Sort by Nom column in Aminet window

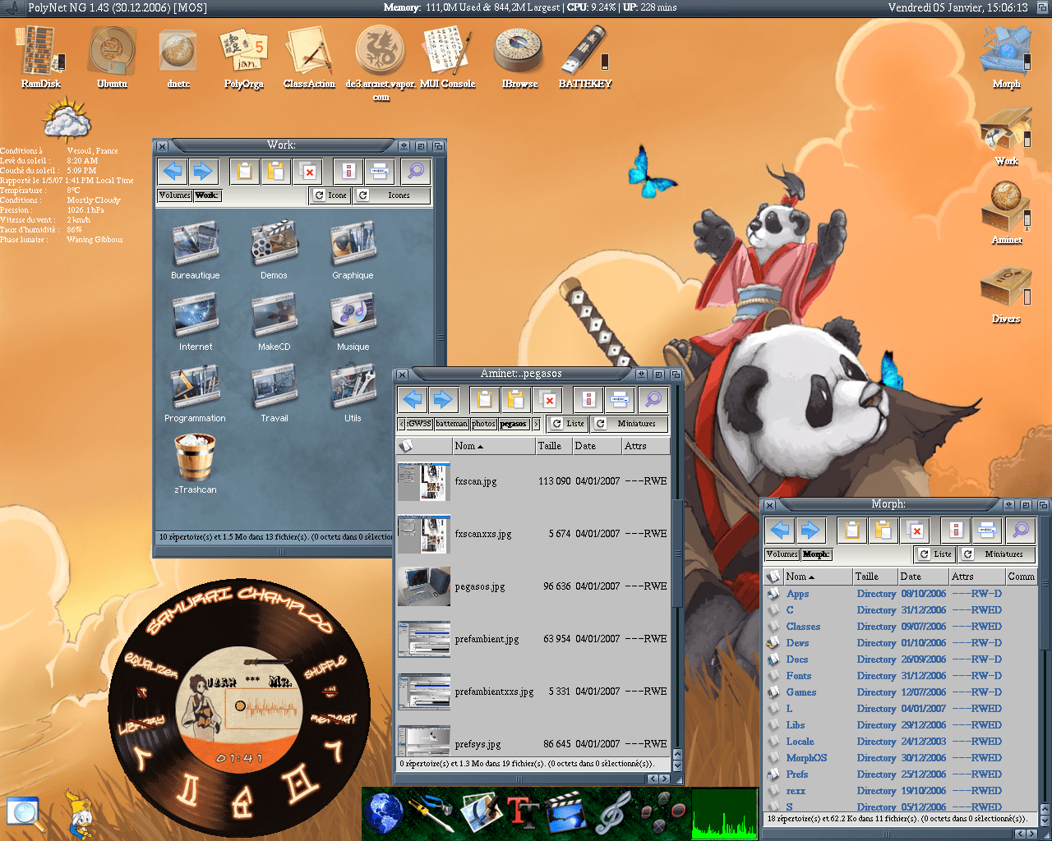(x=493, y=446)
